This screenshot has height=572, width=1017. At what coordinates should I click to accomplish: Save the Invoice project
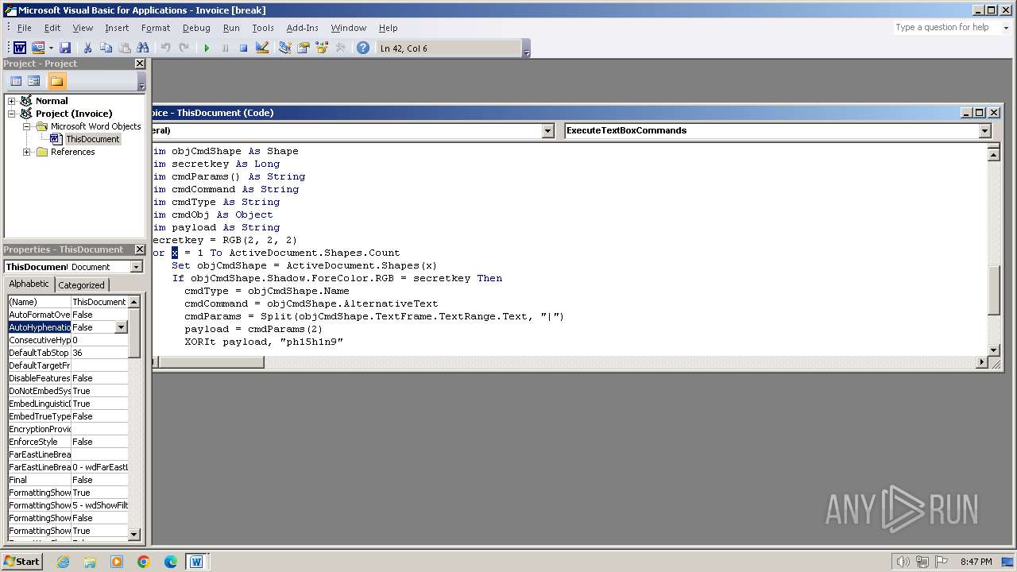65,48
